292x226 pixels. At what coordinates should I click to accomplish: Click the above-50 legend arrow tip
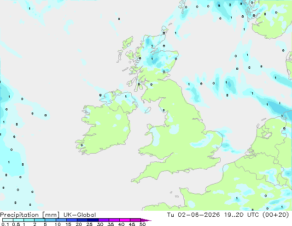tap(146, 220)
